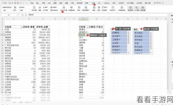This screenshot has height=105, width=173.
Task: Switch to the 公式 (Formulas) tab
Action: tap(49, 3)
